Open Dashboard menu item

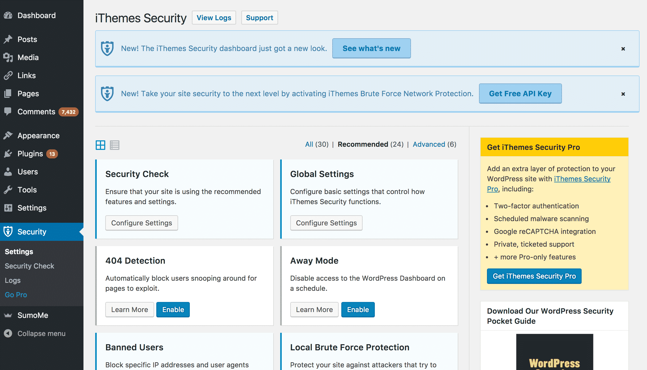point(37,15)
